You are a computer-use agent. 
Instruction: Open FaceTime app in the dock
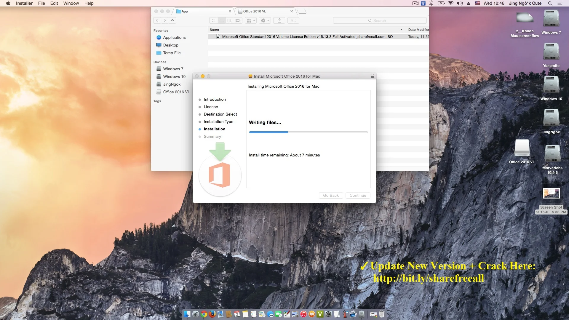279,314
